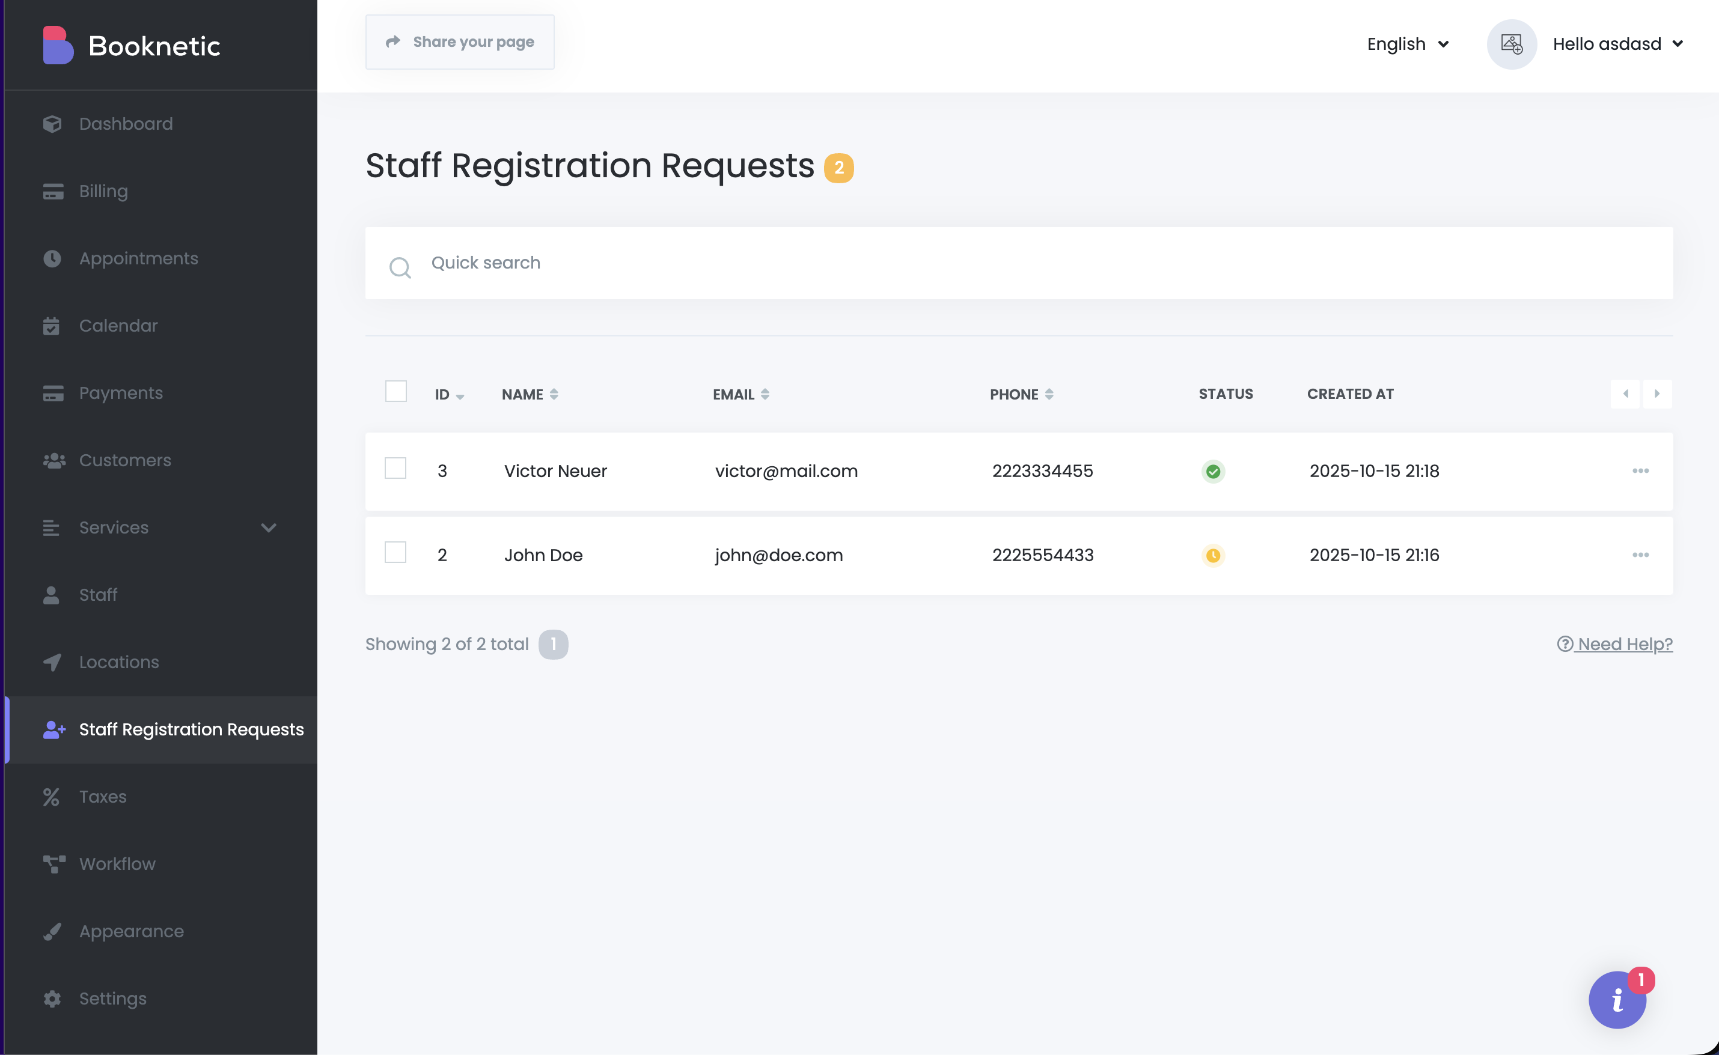The width and height of the screenshot is (1719, 1055).
Task: Go to Appointments in the sidebar
Action: point(138,259)
